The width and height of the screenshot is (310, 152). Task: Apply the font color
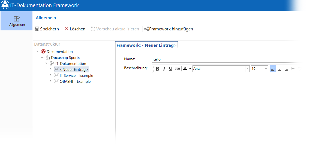[185, 69]
